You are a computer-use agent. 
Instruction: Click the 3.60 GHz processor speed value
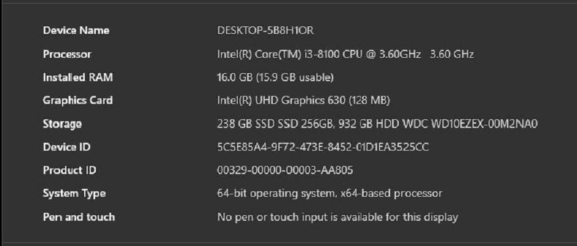(452, 54)
